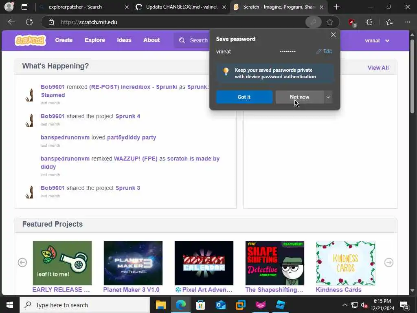The image size is (417, 313).
Task: Click the password key icon in address bar
Action: coord(313,22)
